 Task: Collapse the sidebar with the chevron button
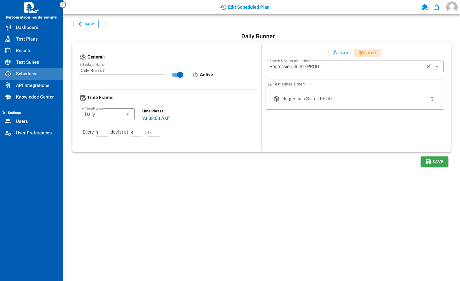(x=63, y=5)
